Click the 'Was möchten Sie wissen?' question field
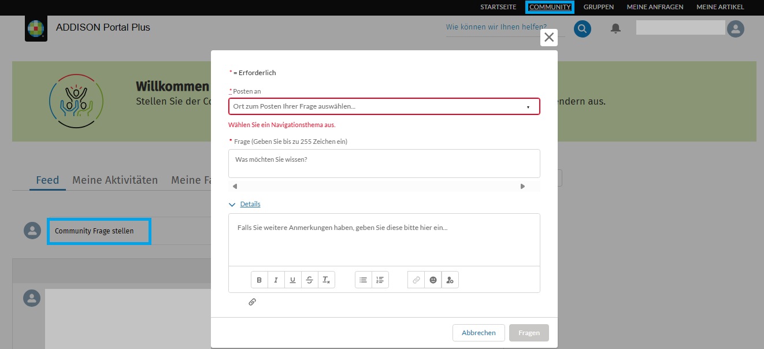 pyautogui.click(x=384, y=164)
